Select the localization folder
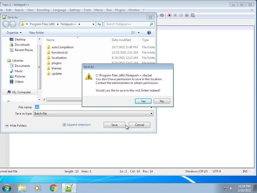Viewport: 257px width, 193px height. 59,58
